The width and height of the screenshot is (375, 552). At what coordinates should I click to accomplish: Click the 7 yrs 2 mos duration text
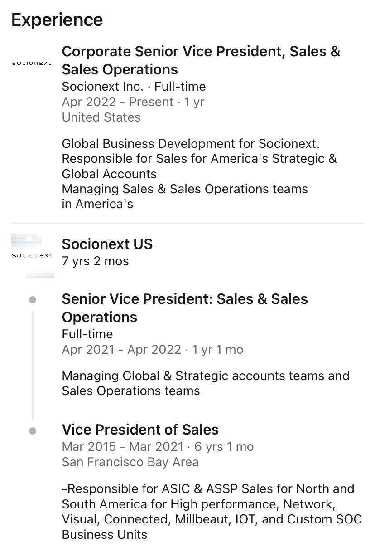[96, 261]
